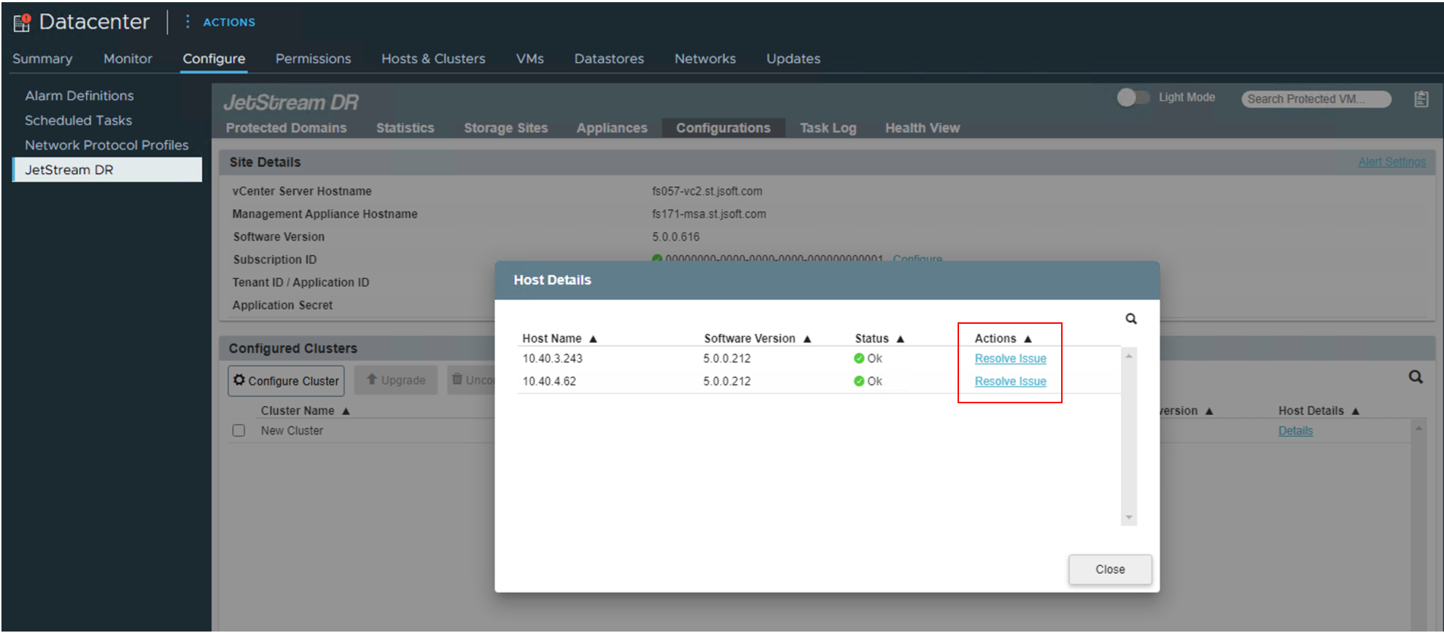
Task: Click the Datacenter icon in the header
Action: click(x=22, y=23)
